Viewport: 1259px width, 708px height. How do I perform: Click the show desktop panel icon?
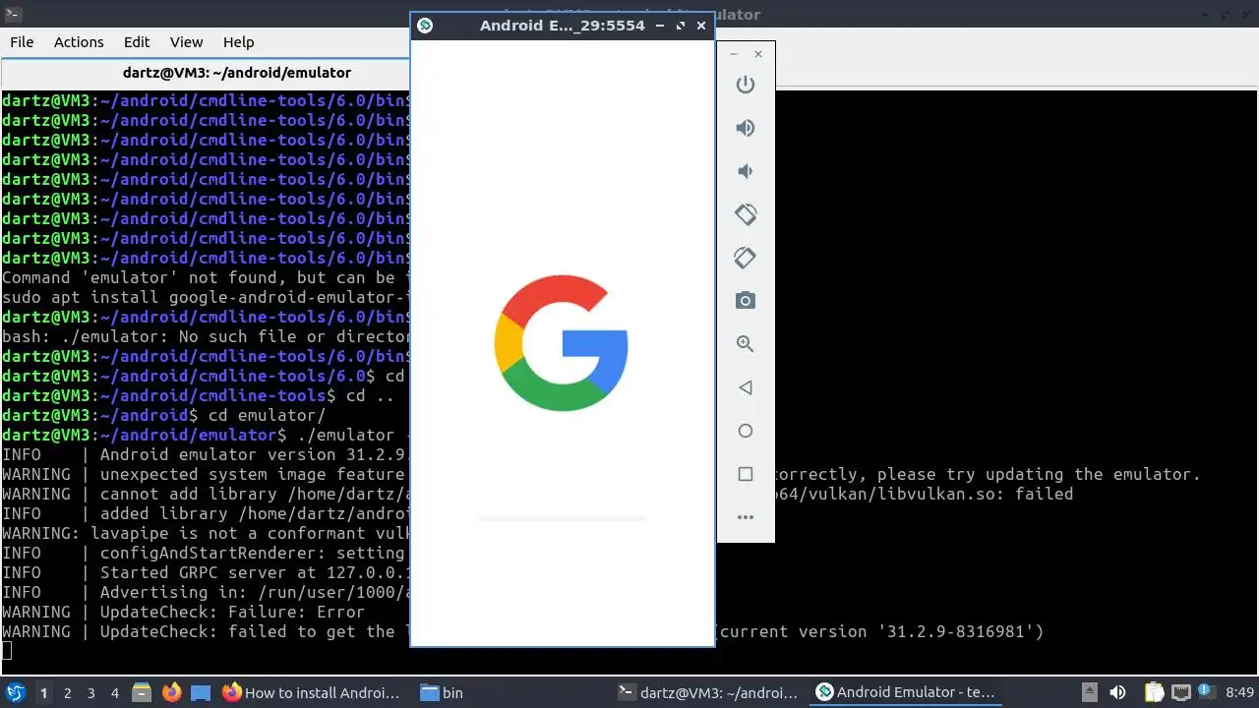(x=201, y=692)
